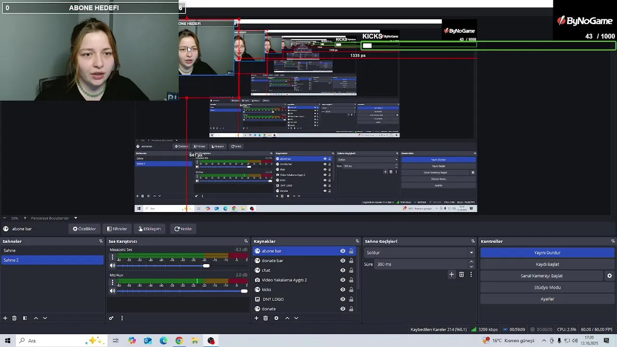Hide the DNT LOGO source

coord(343,299)
